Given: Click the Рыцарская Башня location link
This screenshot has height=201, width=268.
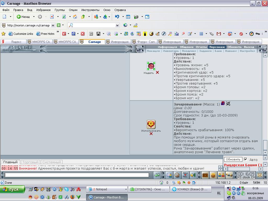Looking at the screenshot, I should tap(243, 165).
